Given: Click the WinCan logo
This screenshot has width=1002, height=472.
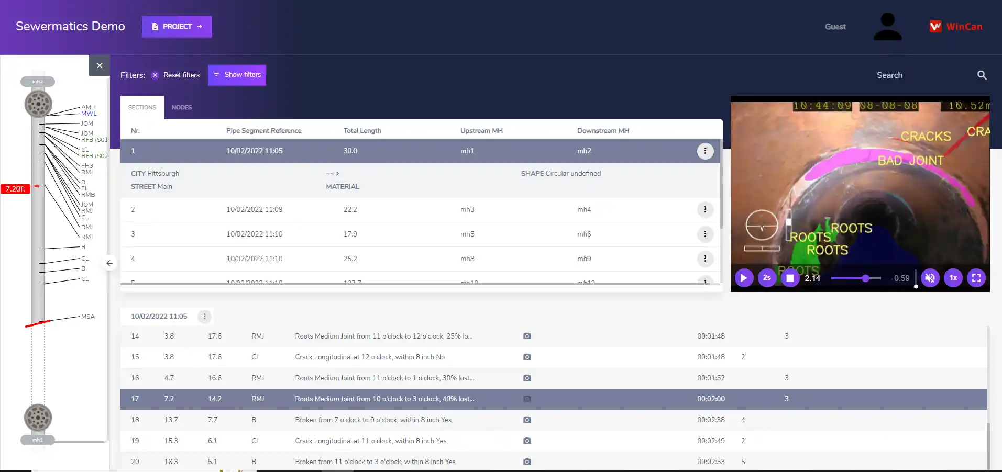Looking at the screenshot, I should pyautogui.click(x=956, y=27).
